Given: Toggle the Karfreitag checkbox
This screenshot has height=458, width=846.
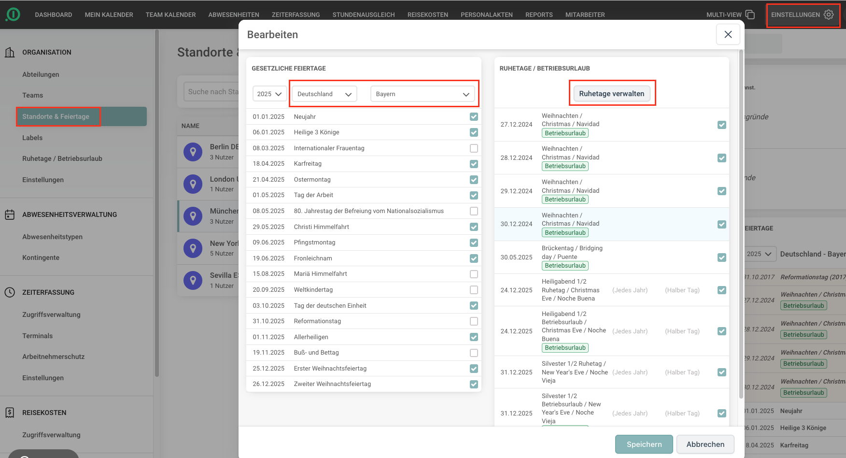Looking at the screenshot, I should pyautogui.click(x=474, y=164).
